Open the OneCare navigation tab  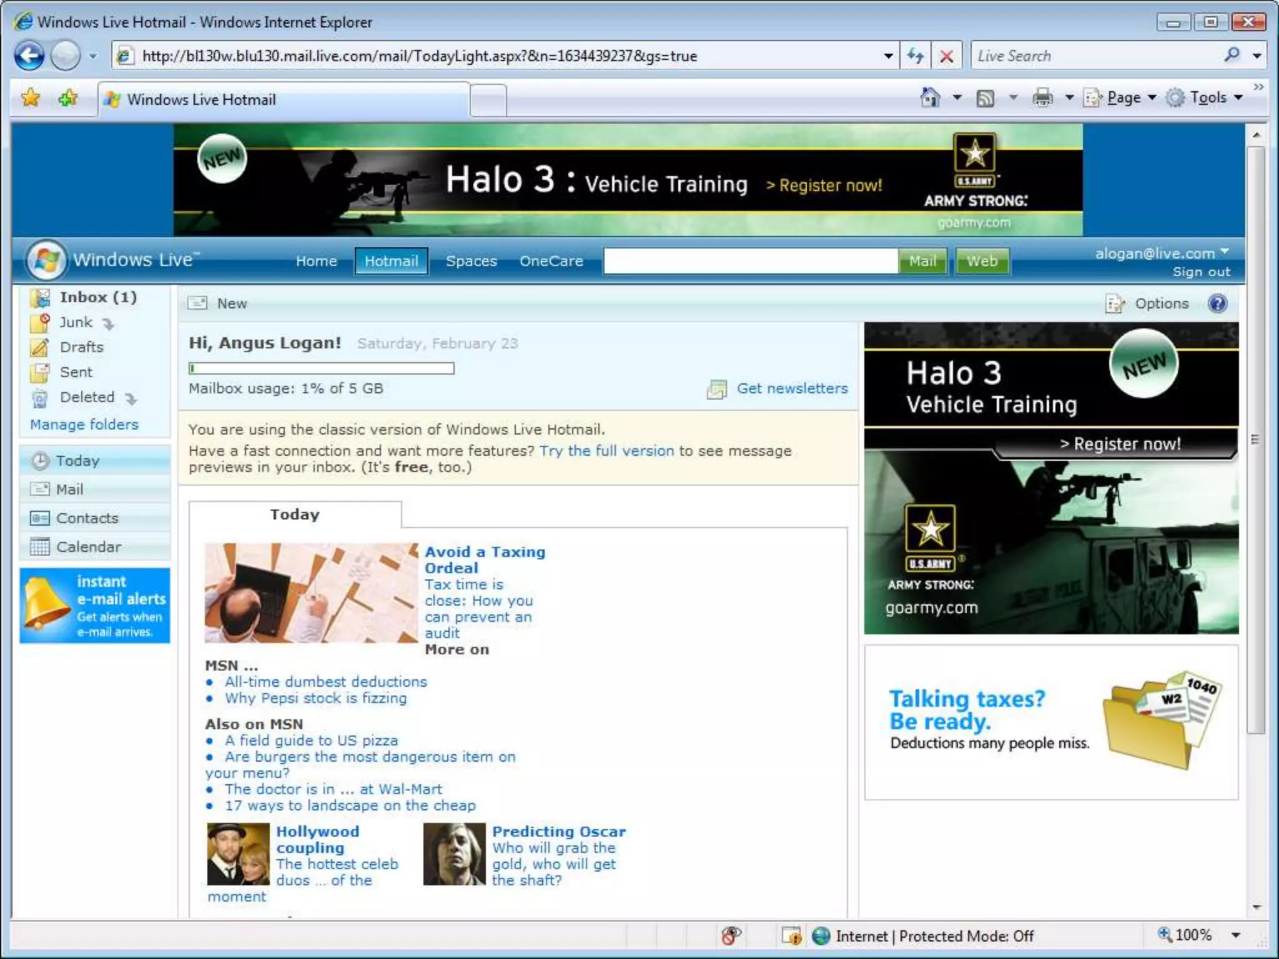(551, 261)
